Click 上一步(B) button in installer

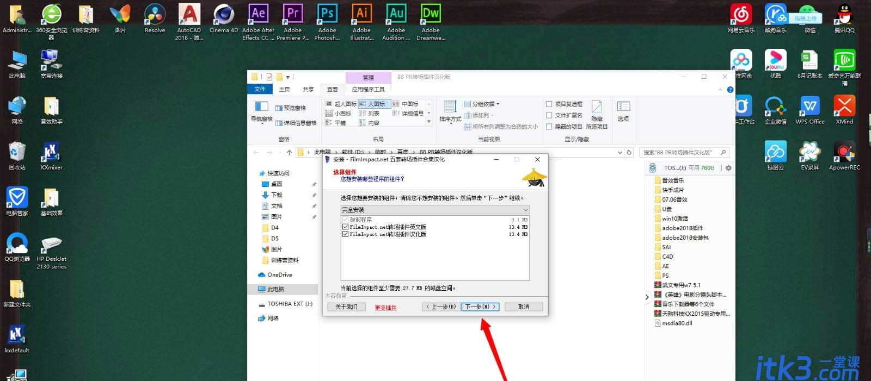441,307
